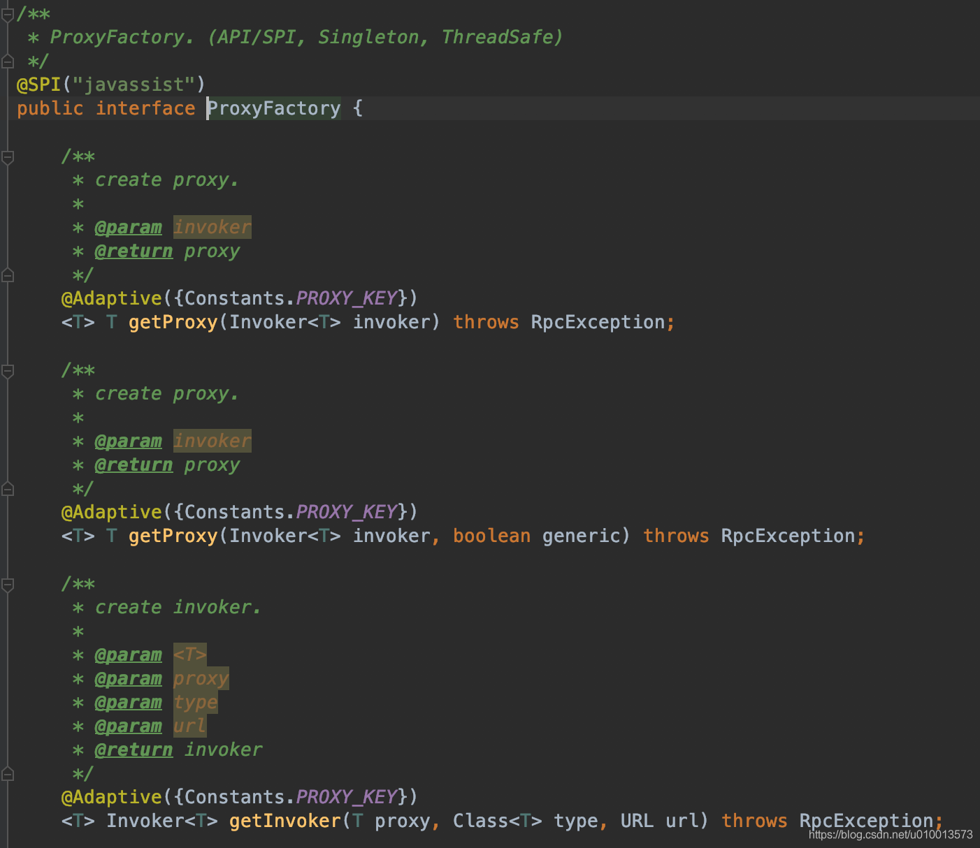
Task: Click the "boolean" keyword
Action: pos(491,536)
